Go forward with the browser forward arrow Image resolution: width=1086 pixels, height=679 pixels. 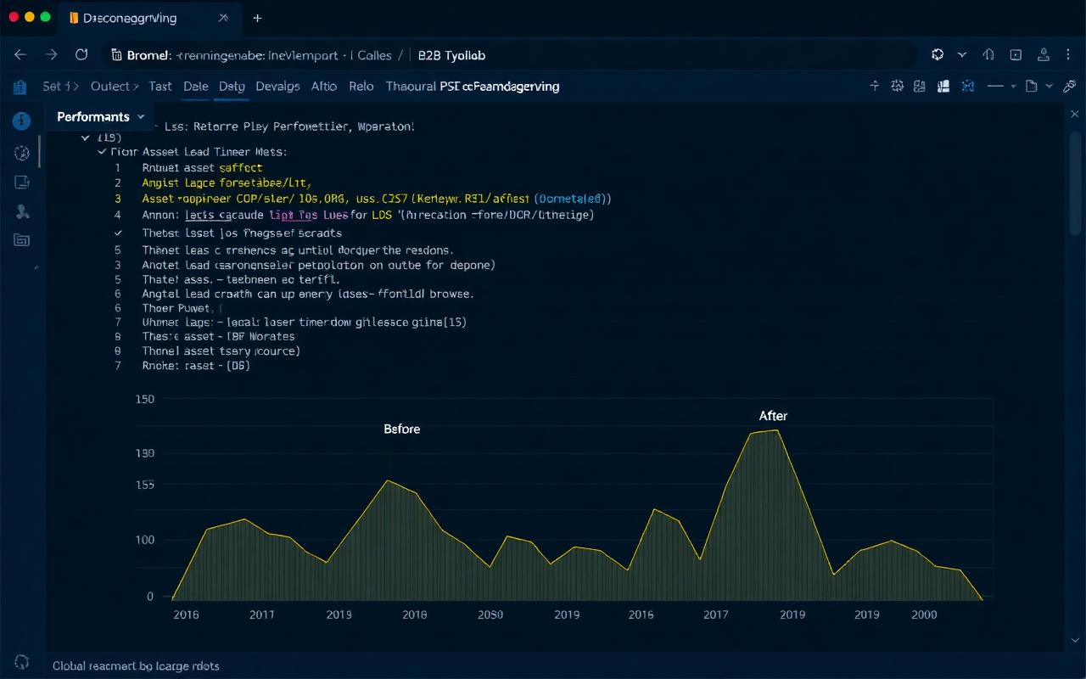tap(51, 54)
